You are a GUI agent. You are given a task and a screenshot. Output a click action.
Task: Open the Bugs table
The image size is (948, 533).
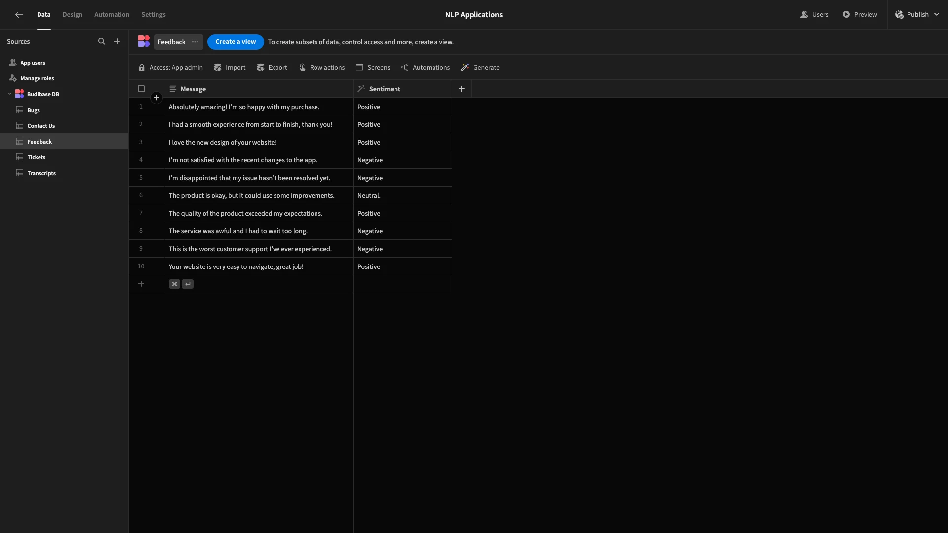(x=34, y=110)
